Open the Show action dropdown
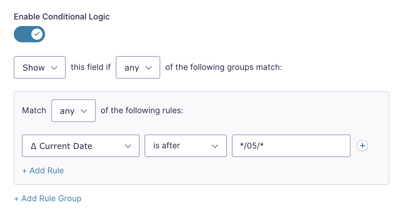The width and height of the screenshot is (404, 216). click(40, 67)
